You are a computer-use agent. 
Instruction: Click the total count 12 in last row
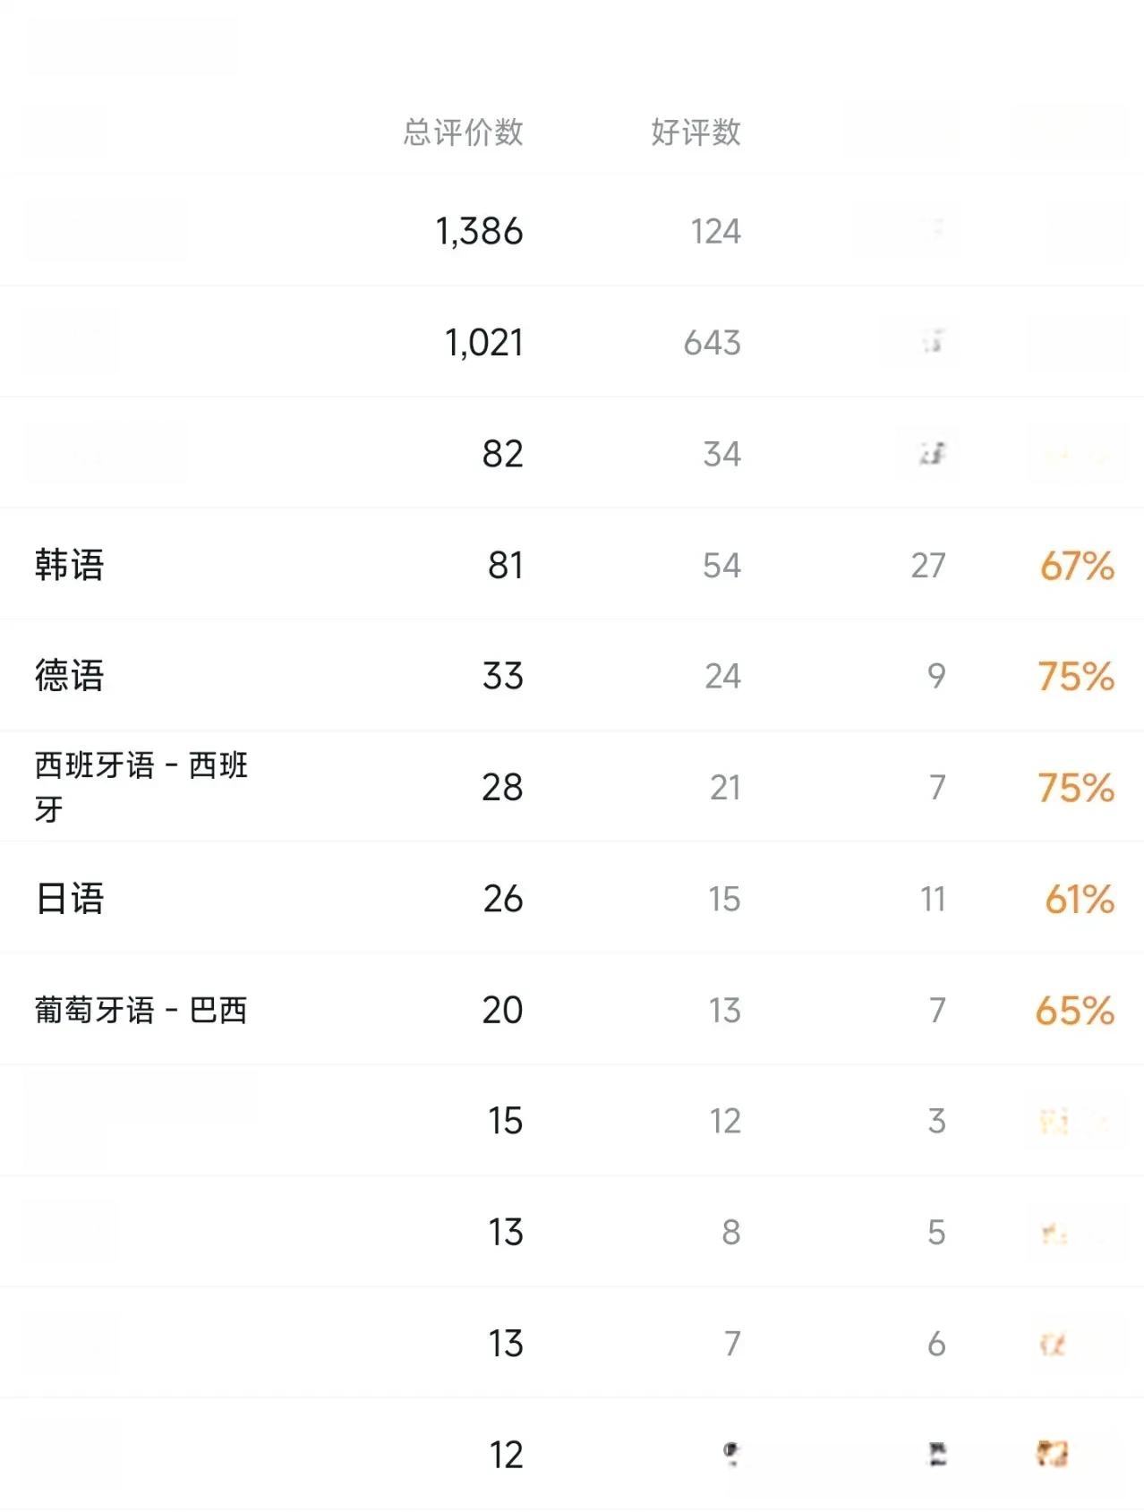coord(506,1455)
